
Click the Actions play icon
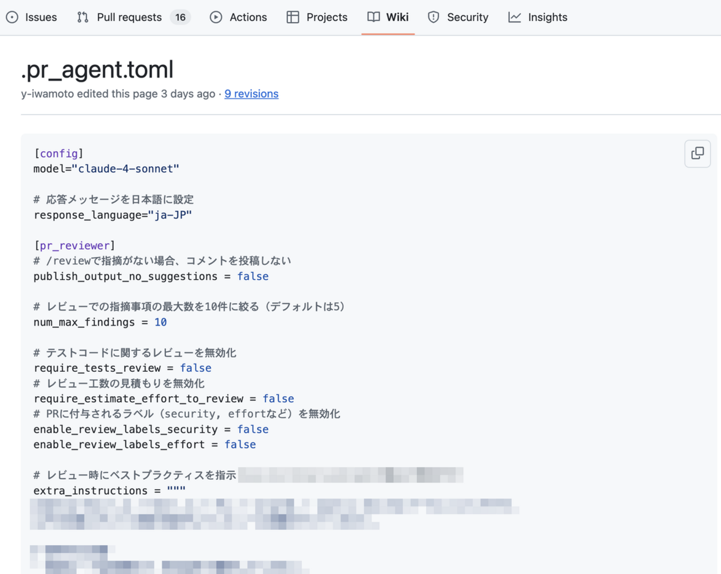coord(216,17)
